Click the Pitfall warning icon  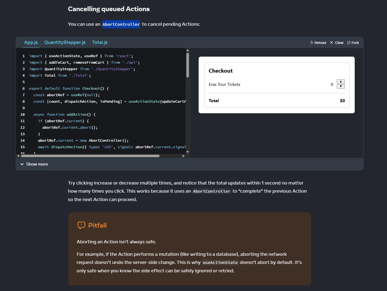pos(81,225)
